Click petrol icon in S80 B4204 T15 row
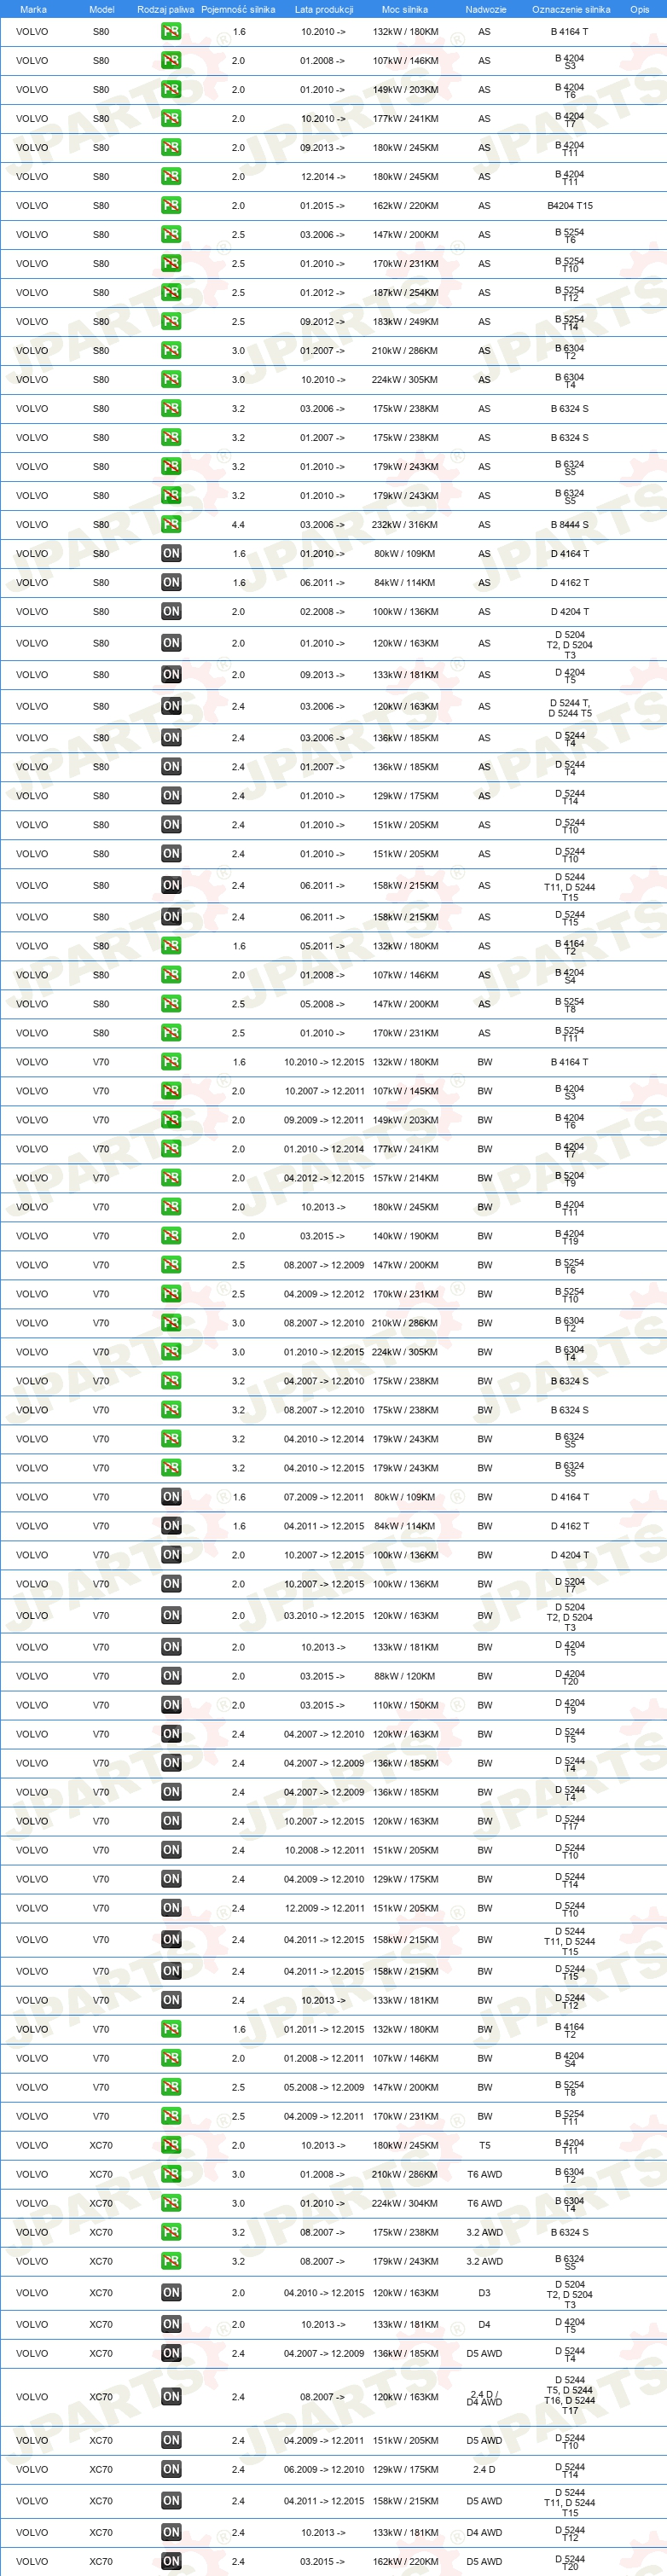 click(171, 205)
